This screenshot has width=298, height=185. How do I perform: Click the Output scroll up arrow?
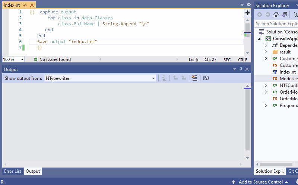coord(247,86)
